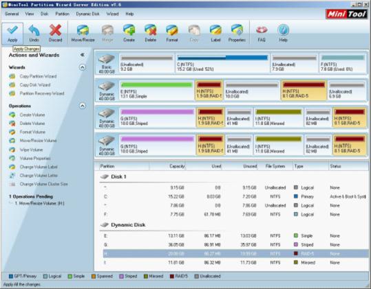Sort by the Unused column header
This screenshot has width=371, height=289.
pyautogui.click(x=240, y=166)
